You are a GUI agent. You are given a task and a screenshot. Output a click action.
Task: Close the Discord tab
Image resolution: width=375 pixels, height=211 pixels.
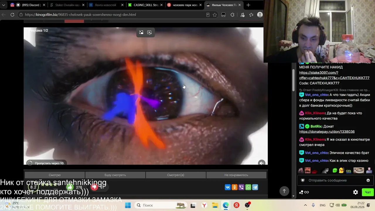point(44,5)
